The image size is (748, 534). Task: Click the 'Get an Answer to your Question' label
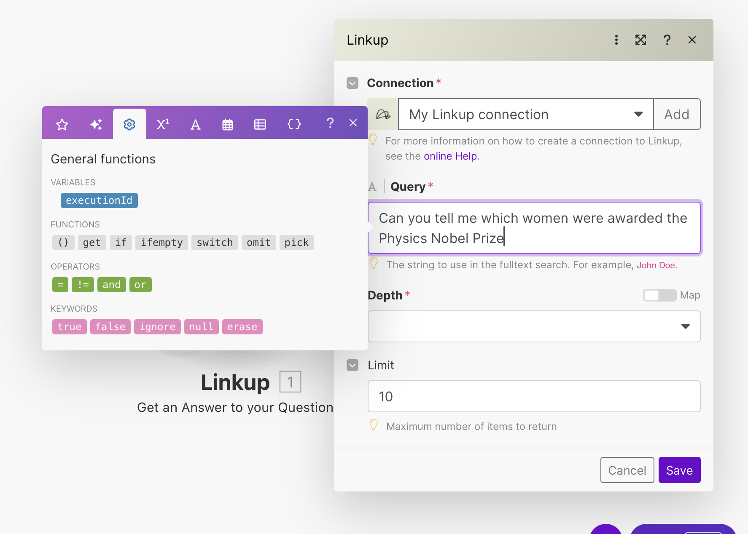click(235, 408)
